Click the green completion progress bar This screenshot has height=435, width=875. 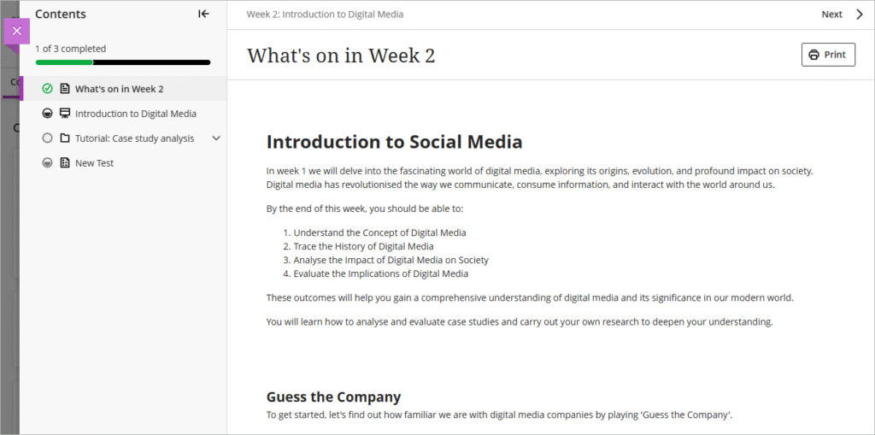click(64, 62)
